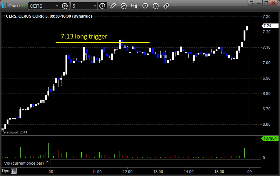This screenshot has width=280, height=176.
Task: Click the 6.90 price axis label
Action: (x=266, y=78)
